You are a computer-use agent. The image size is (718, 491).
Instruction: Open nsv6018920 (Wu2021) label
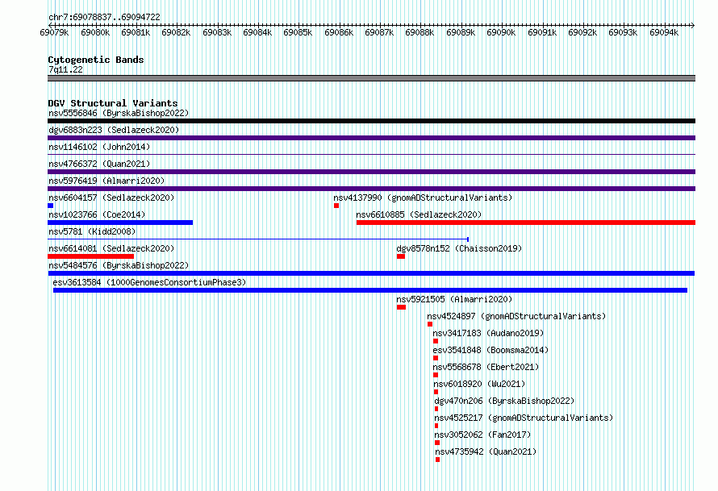tap(479, 384)
